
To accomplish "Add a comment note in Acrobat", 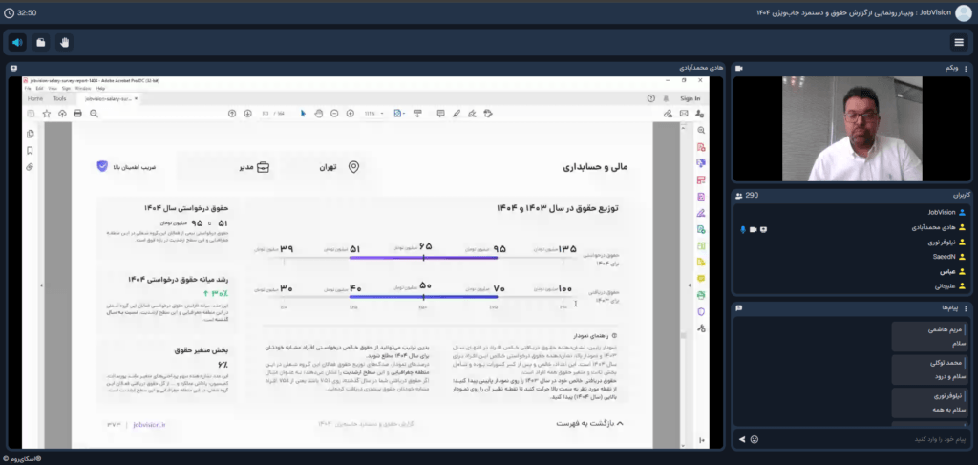I will 441,114.
